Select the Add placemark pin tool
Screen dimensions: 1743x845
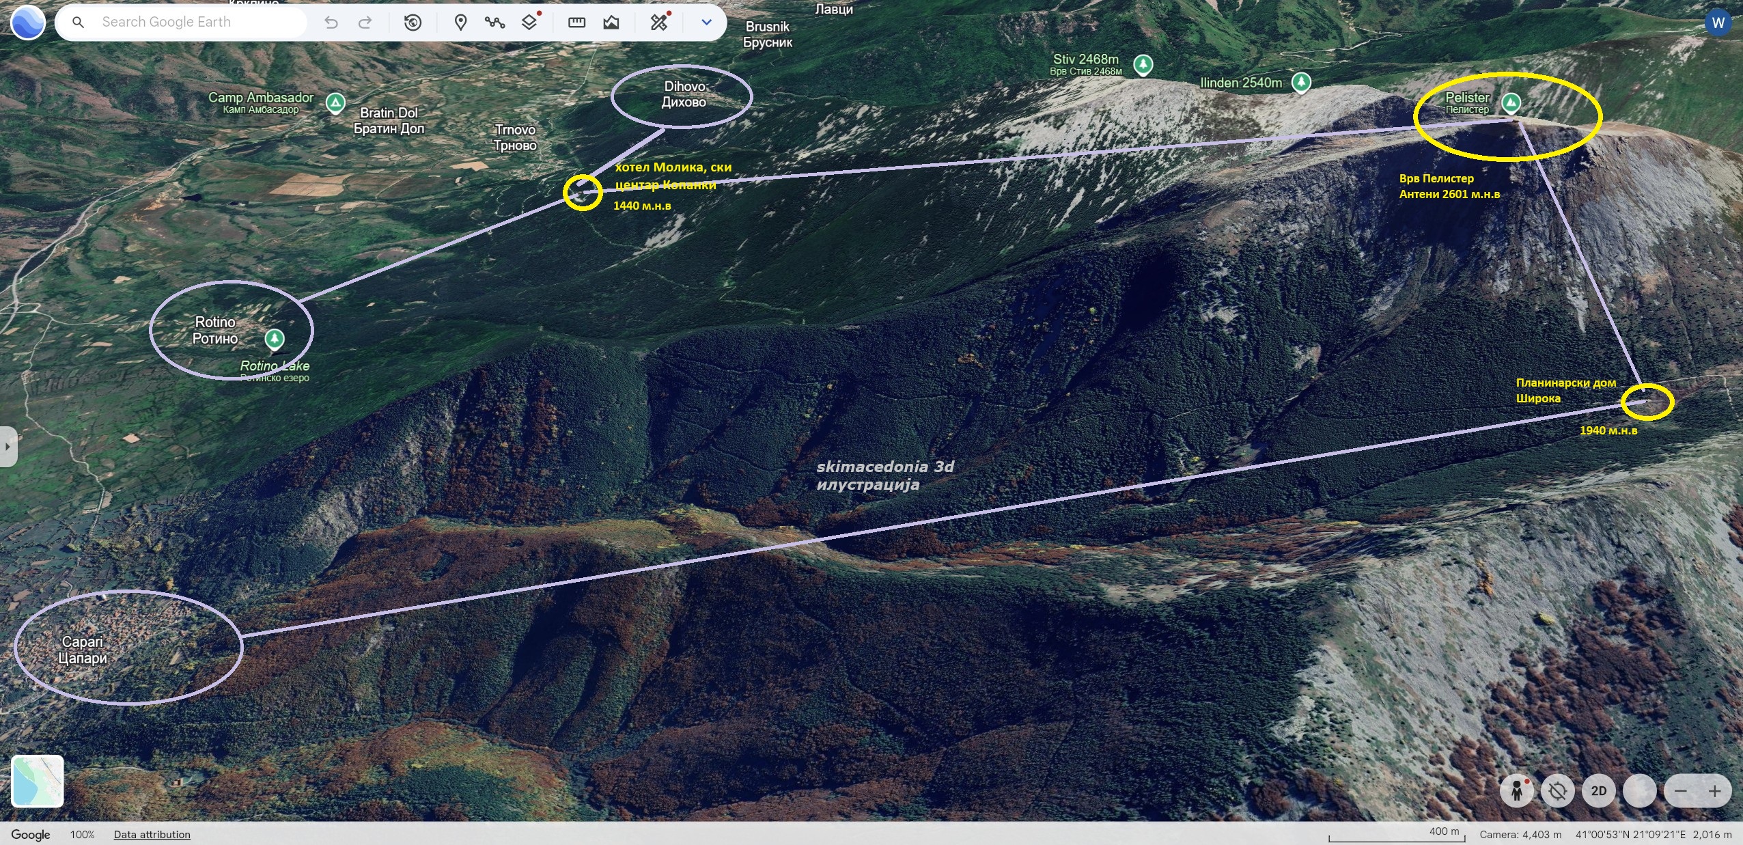click(460, 23)
